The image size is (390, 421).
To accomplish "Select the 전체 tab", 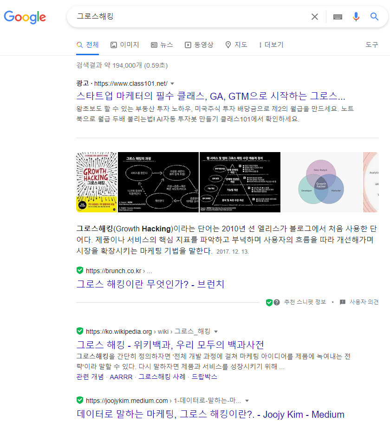I will pyautogui.click(x=88, y=45).
